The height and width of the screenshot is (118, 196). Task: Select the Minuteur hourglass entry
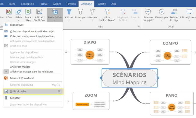[x=15, y=98]
